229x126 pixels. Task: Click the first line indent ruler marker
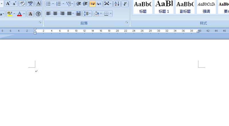point(35,29)
